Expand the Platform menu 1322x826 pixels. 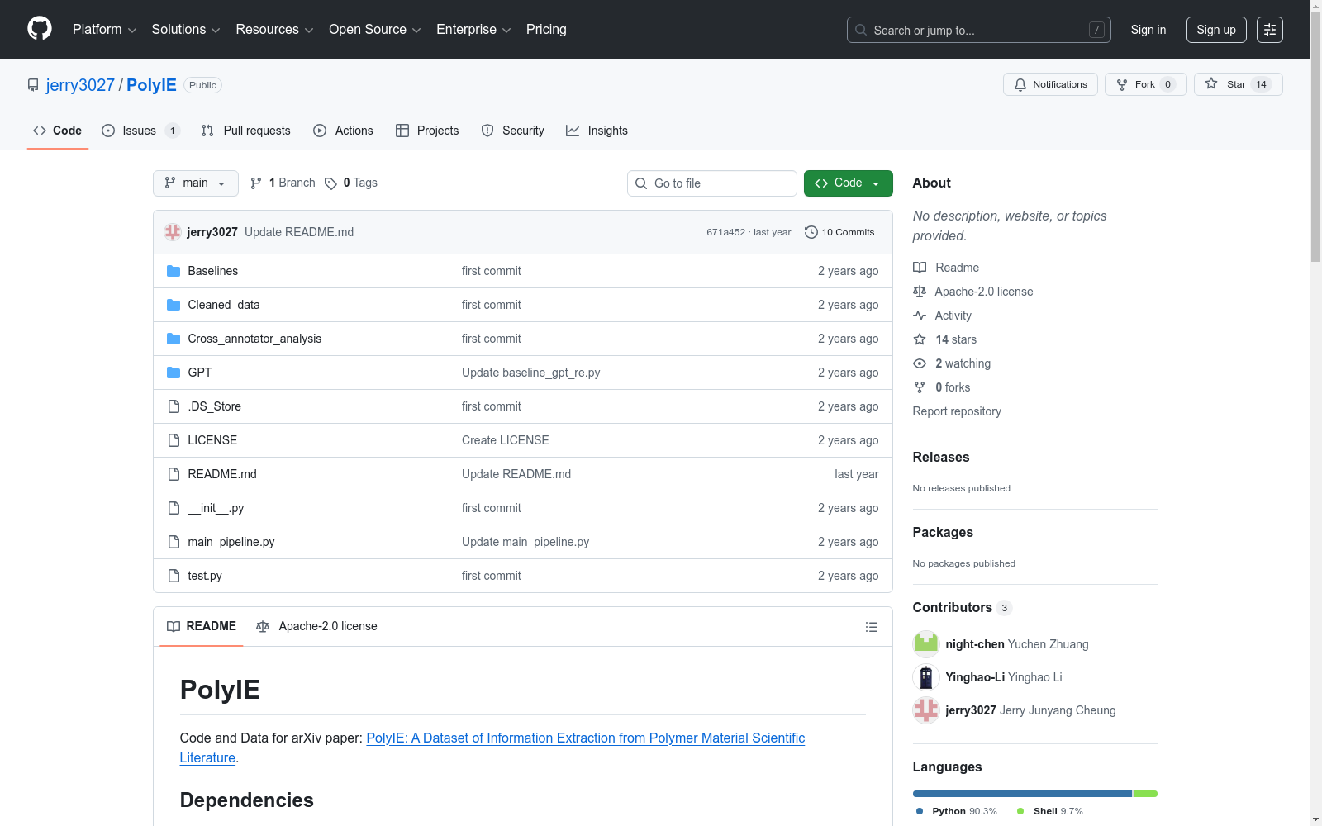[104, 30]
